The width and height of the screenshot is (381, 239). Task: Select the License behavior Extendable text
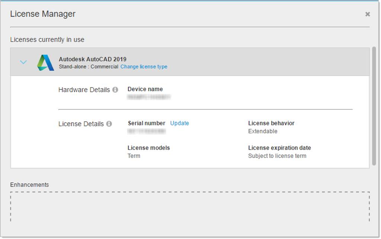[263, 131]
